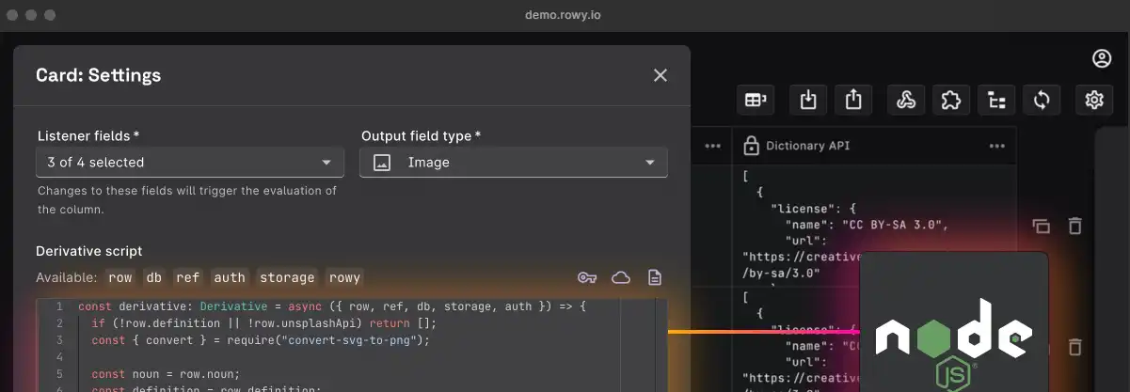
Task: Open the Listener fields dropdown
Action: (190, 163)
